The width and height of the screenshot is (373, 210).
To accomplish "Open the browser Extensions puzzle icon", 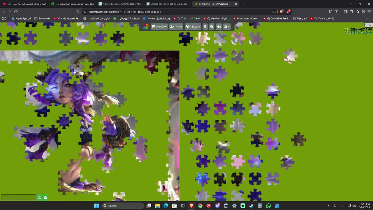I will 330,12.
